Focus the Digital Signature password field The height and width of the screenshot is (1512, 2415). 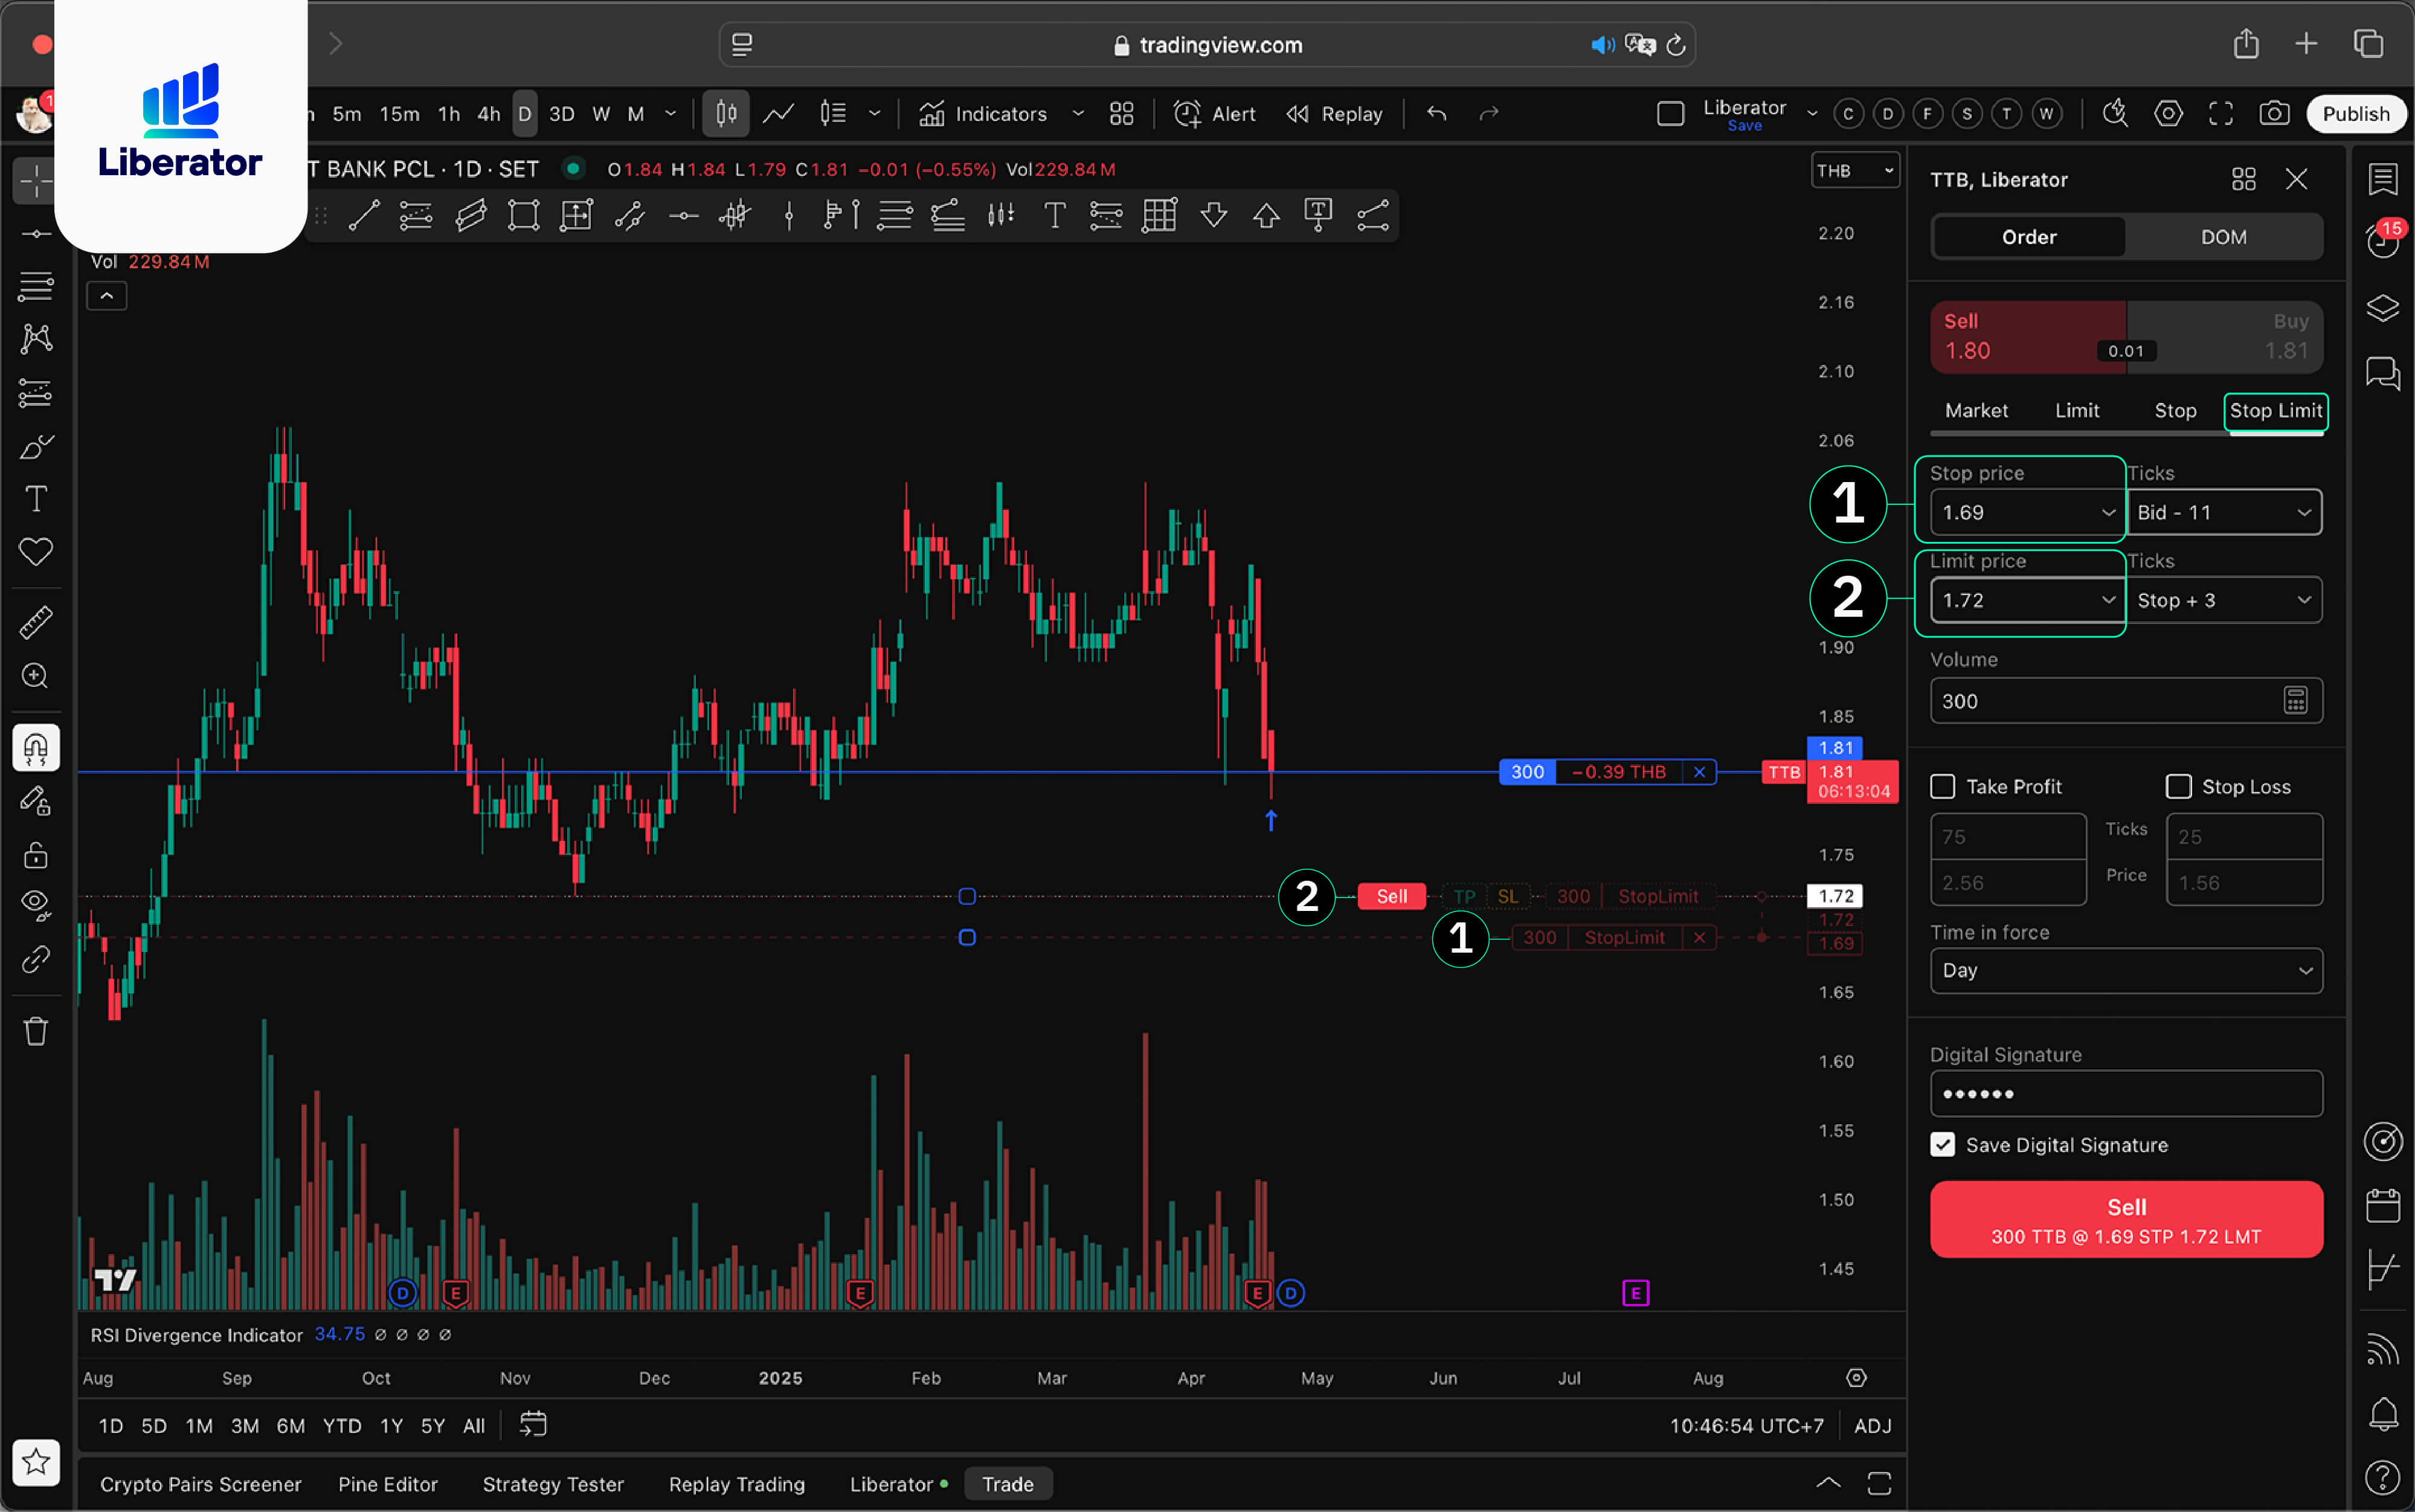point(2126,1094)
